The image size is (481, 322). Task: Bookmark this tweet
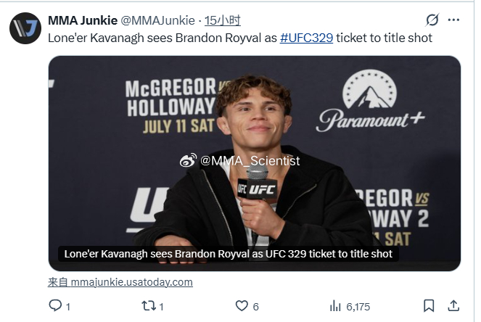pyautogui.click(x=429, y=306)
